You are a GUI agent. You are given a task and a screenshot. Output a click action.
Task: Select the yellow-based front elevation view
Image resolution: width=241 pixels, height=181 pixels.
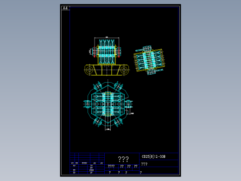click(107, 57)
